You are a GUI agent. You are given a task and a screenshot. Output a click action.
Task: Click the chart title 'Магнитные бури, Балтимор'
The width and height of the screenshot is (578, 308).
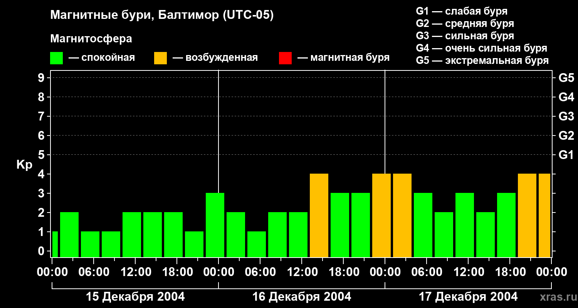(162, 15)
